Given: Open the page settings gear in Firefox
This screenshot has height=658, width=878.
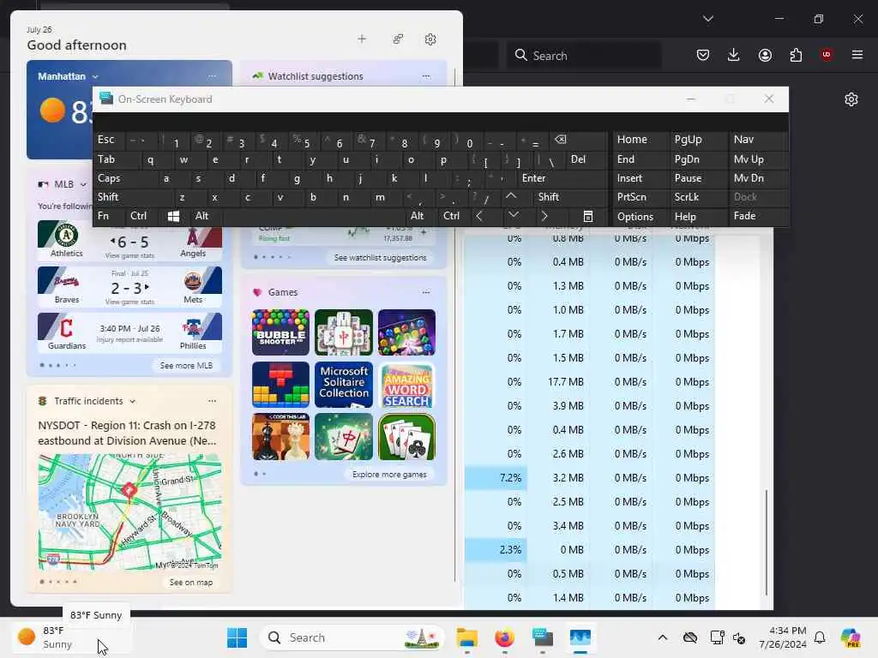Looking at the screenshot, I should [851, 99].
